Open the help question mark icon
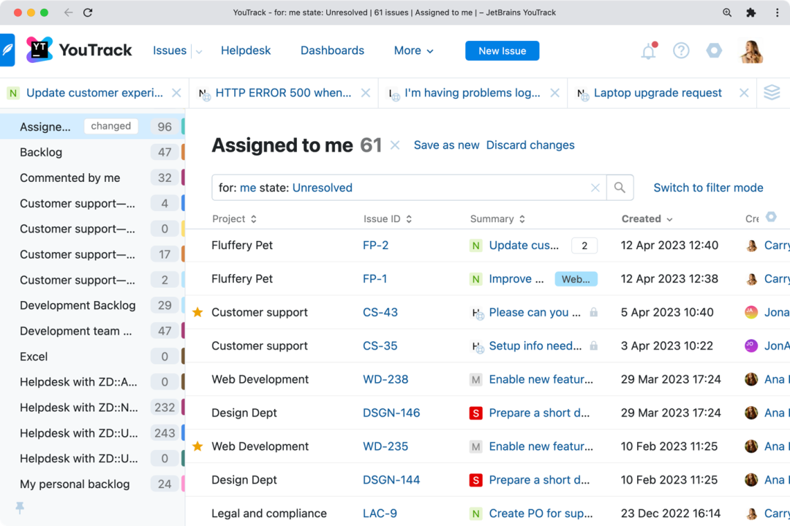Screen dimensions: 790x526 [681, 50]
